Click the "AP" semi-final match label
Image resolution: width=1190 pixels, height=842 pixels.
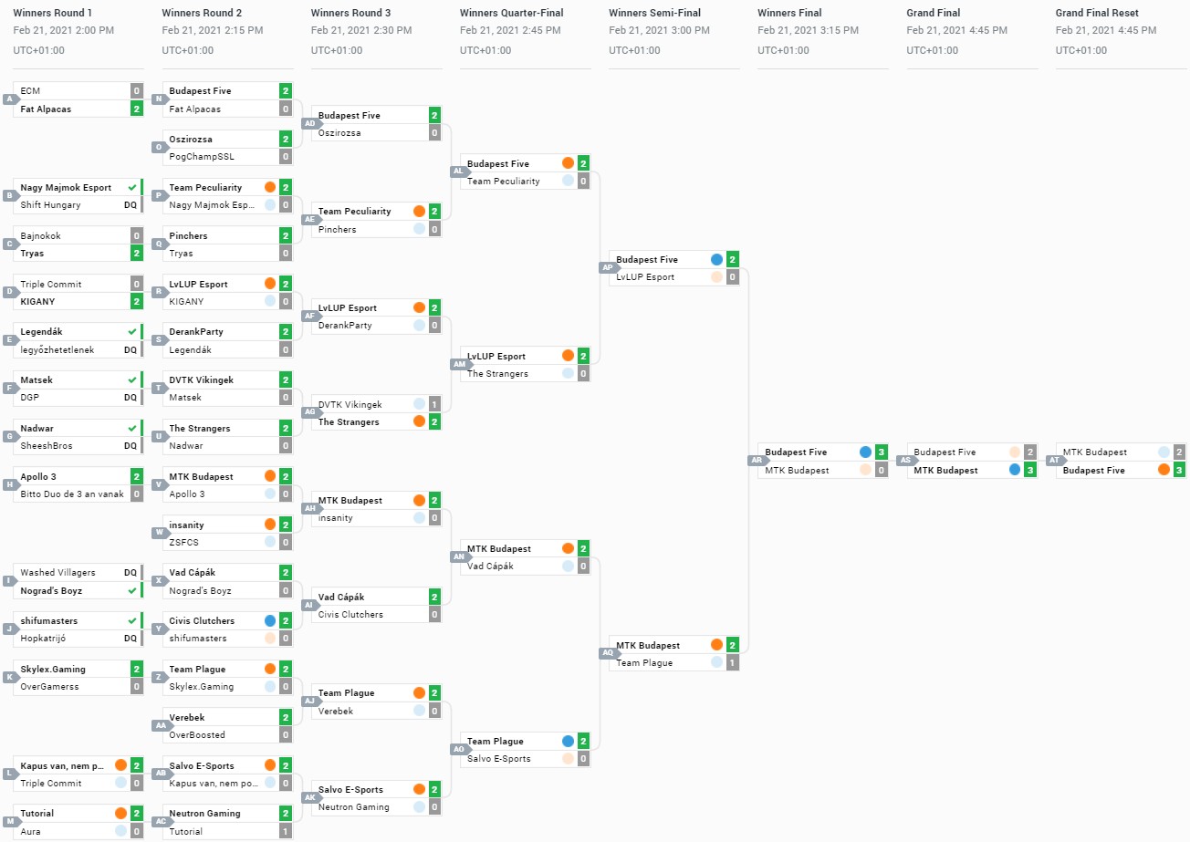coord(608,268)
